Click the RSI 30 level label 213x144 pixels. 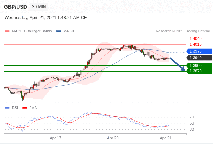pos(192,129)
